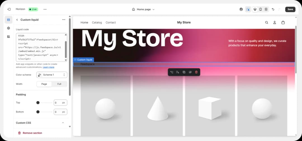The image size is (302, 141).
Task: Go back from Custom liquid settings
Action: pos(17,20)
